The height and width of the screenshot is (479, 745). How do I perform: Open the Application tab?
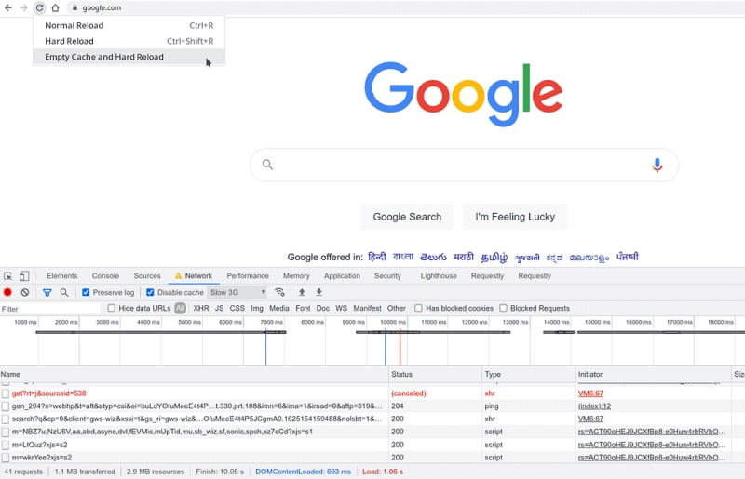pos(342,276)
